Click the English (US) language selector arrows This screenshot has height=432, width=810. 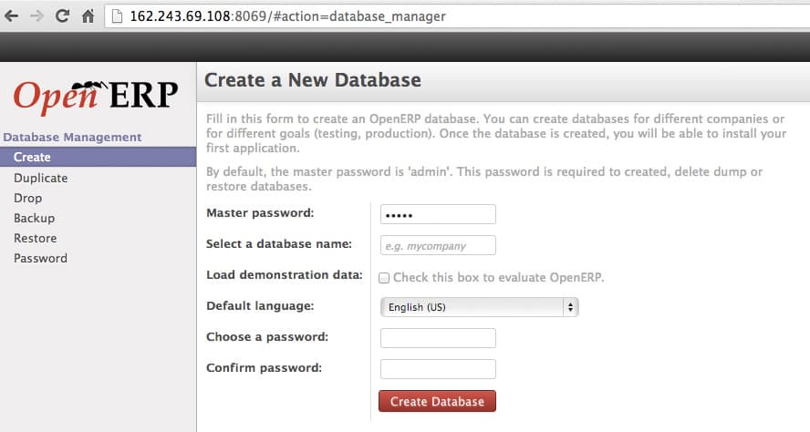click(570, 307)
